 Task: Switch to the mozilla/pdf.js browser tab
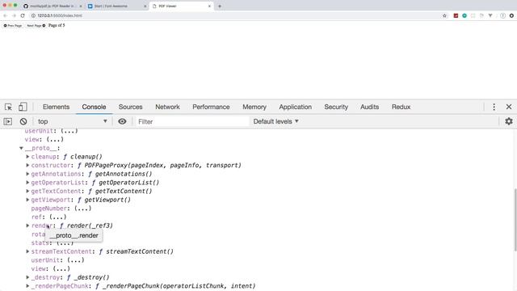pos(52,6)
